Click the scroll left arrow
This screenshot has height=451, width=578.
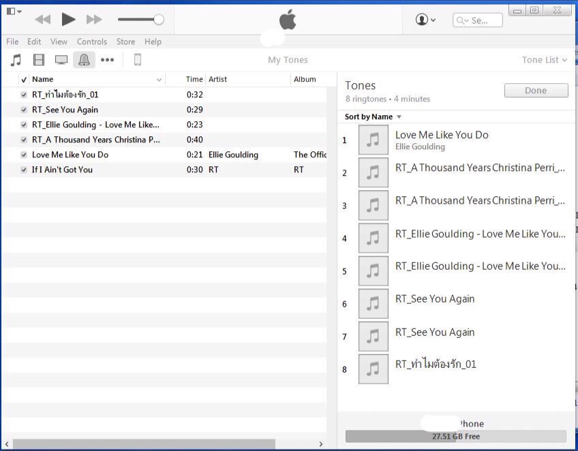[7, 444]
